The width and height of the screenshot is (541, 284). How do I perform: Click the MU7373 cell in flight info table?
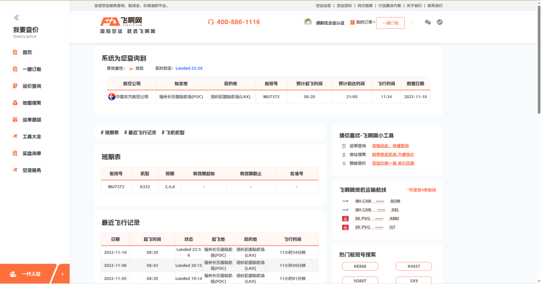(x=271, y=97)
